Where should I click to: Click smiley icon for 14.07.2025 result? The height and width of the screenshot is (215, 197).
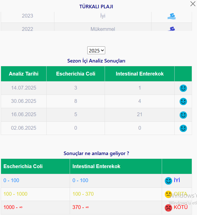click(x=183, y=88)
